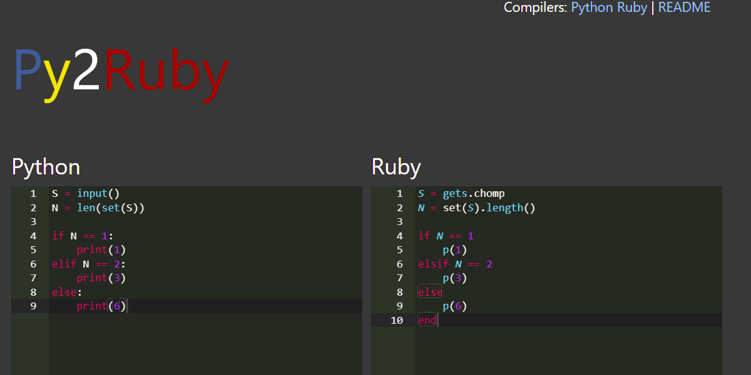This screenshot has width=751, height=375.
Task: Click line number 1 in Python gutter
Action: 33,194
